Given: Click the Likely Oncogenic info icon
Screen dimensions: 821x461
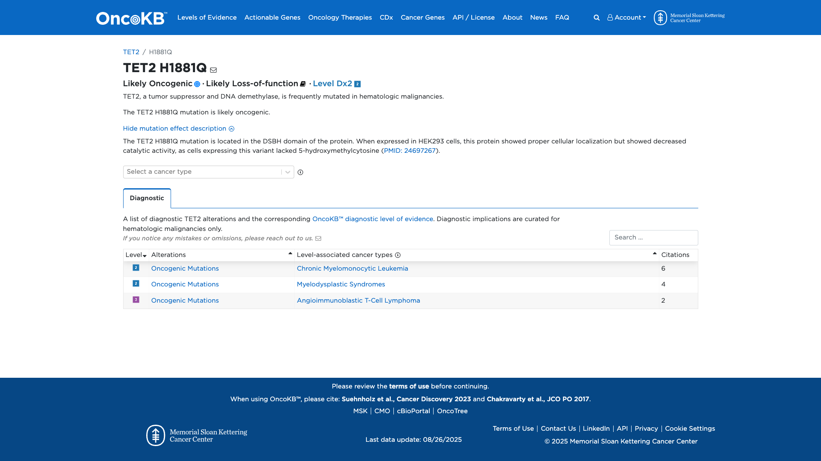Looking at the screenshot, I should pyautogui.click(x=197, y=84).
